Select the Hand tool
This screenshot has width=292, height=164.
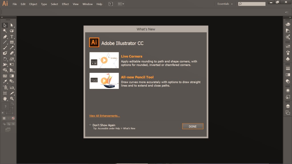5,99
